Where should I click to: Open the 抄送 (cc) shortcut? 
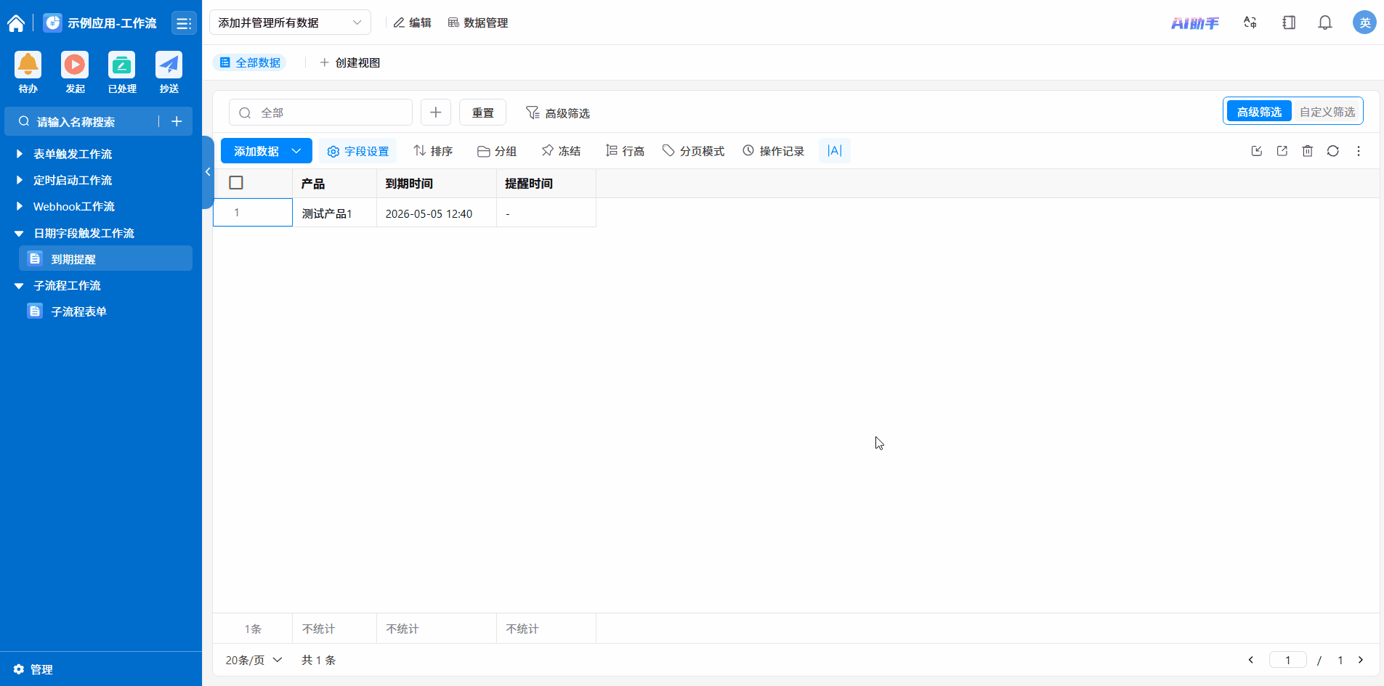pyautogui.click(x=169, y=73)
